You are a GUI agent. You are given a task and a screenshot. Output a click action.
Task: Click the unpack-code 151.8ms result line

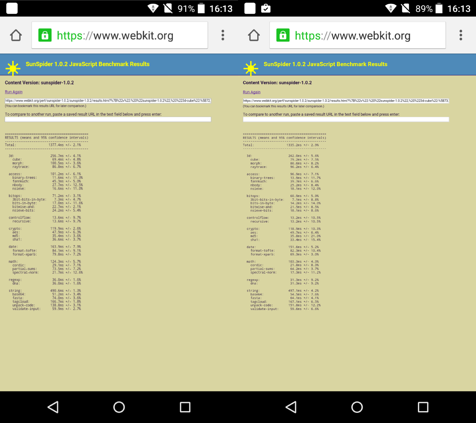pyautogui.click(x=286, y=305)
